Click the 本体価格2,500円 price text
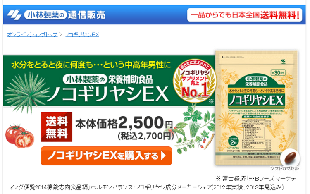This screenshot has width=310, height=194. [124, 123]
